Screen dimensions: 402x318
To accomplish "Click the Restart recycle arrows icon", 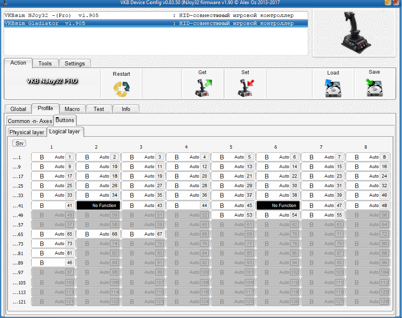I will click(x=122, y=89).
